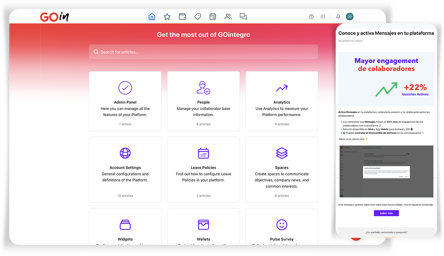
Task: Click 'Actualizado esta semana' text
Action: (350, 41)
